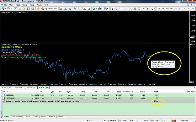Select the Cursor arrow tool
This screenshot has width=196, height=122.
(x=112, y=9)
